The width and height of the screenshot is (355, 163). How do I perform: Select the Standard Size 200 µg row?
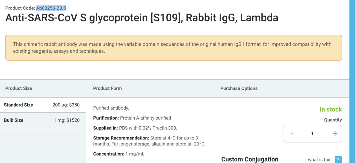(x=43, y=105)
